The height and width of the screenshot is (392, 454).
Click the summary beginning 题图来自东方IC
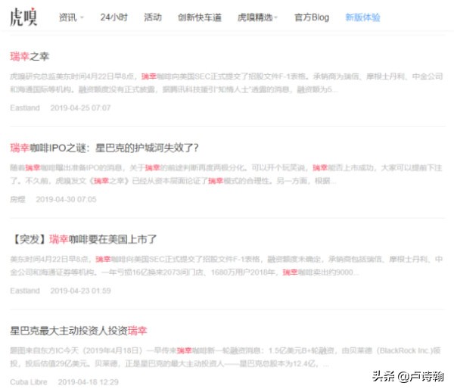coord(225,357)
